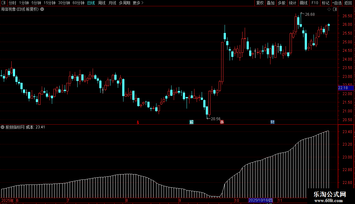Select the 15分钟 period
355x204 pixels.
pyautogui.click(x=50, y=3)
